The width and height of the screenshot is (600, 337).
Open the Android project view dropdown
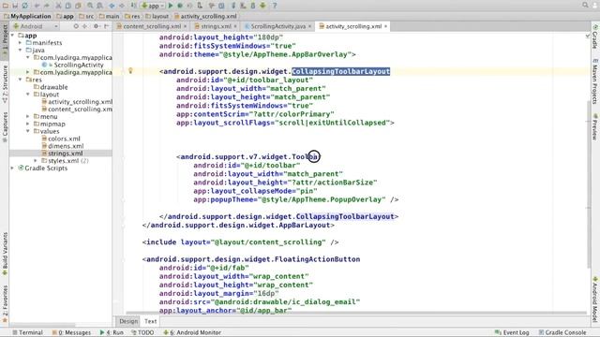pos(36,26)
